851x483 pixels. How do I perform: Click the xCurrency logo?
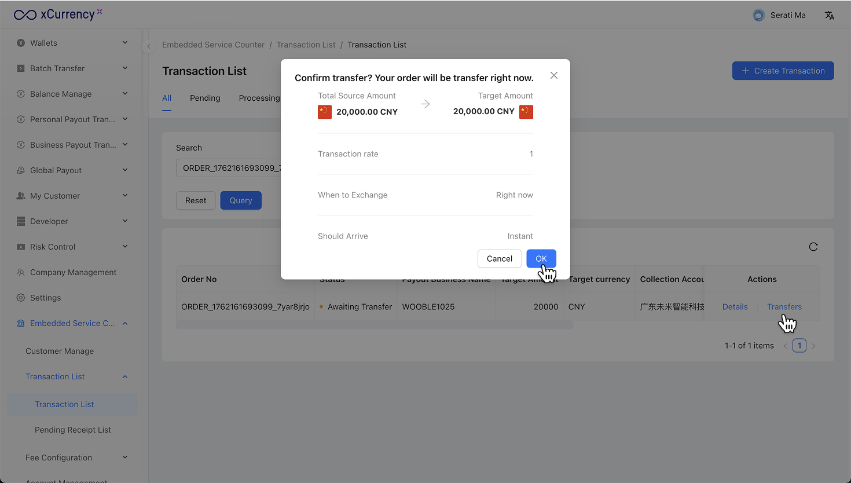58,14
